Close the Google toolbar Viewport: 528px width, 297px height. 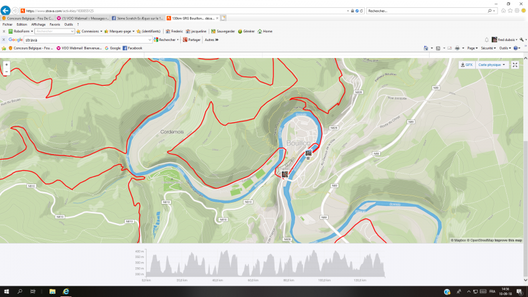[x=4, y=40]
